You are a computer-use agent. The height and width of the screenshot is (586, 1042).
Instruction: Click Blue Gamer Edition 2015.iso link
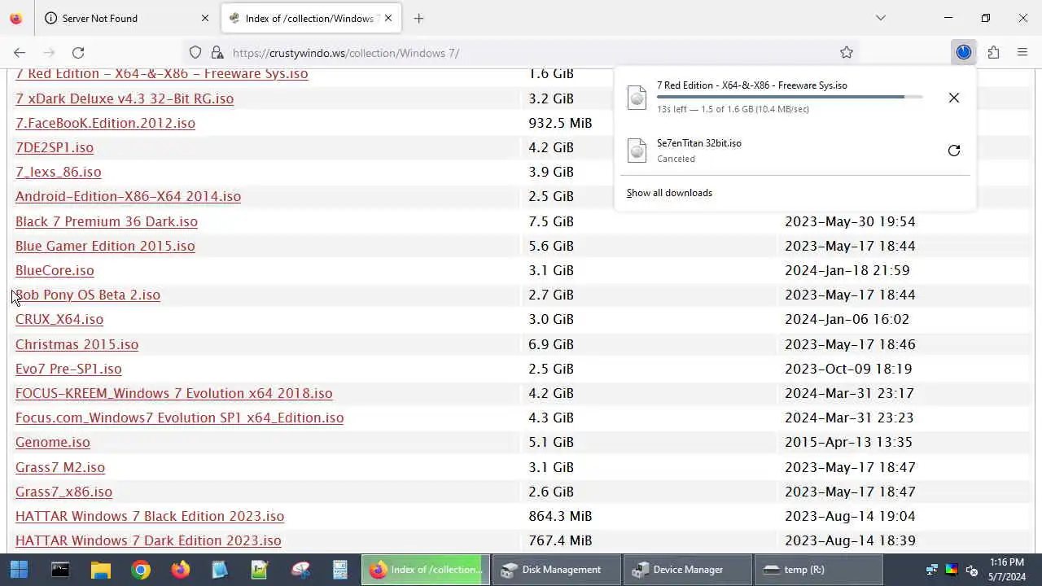click(105, 246)
